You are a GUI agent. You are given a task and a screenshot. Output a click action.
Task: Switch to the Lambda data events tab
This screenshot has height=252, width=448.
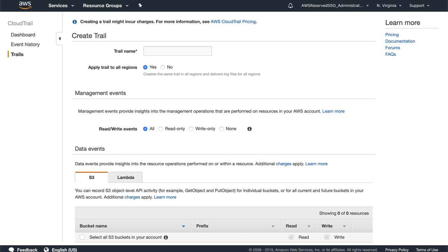pyautogui.click(x=126, y=177)
